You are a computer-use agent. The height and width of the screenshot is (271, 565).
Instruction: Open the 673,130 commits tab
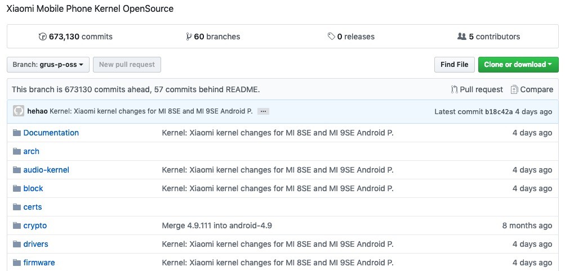(75, 37)
